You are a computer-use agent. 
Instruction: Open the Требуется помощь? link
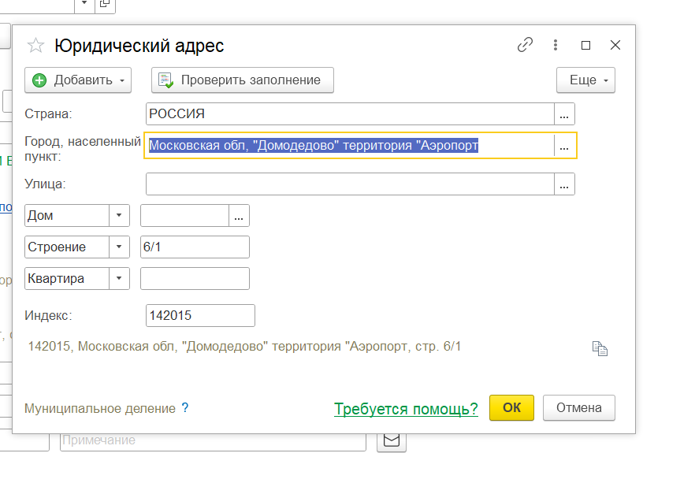tap(406, 408)
